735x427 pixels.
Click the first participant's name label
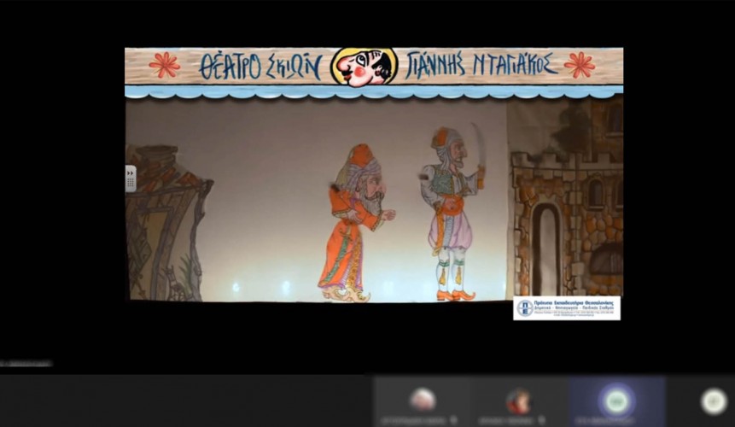(x=413, y=420)
